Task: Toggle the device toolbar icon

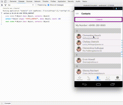Action: [x=5, y=2]
